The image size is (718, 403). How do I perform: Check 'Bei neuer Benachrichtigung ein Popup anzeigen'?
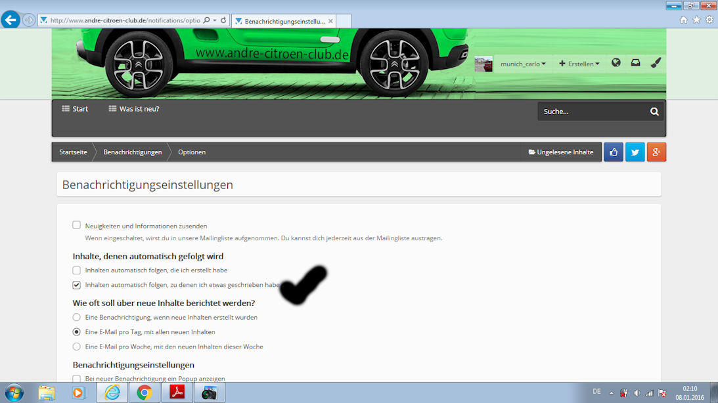point(76,379)
